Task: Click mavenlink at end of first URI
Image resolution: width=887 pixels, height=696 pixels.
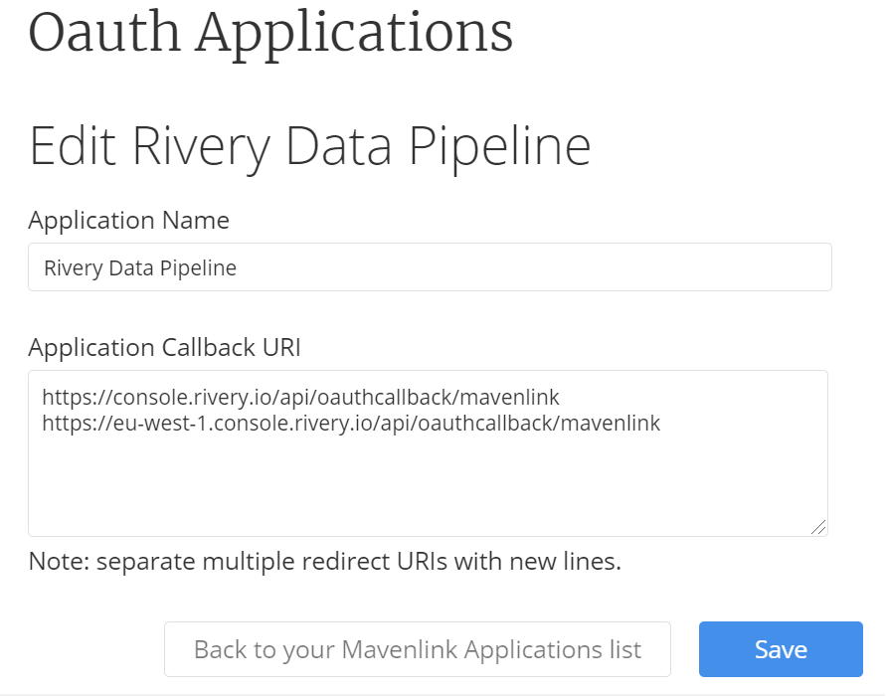Action: coord(513,398)
